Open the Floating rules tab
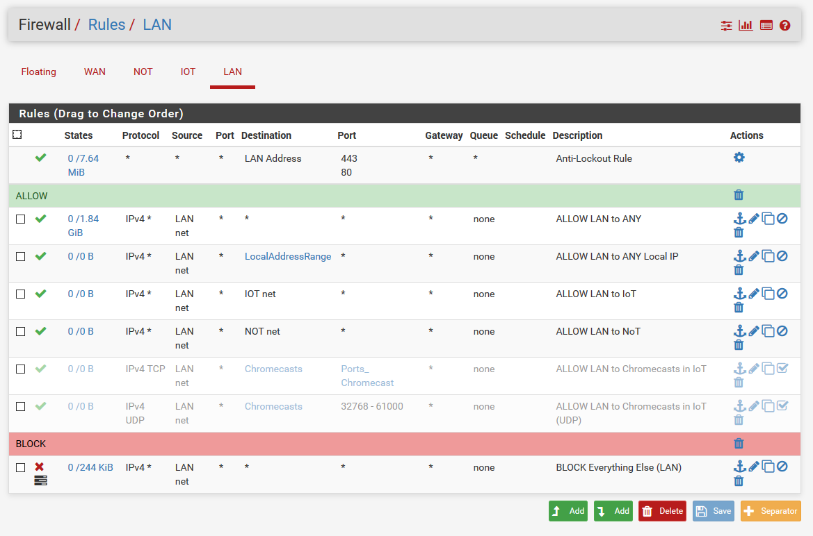 tap(38, 72)
